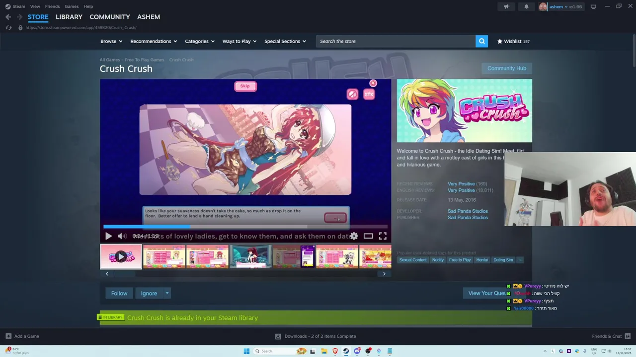The height and width of the screenshot is (357, 636).
Task: Open the video settings gear
Action: [354, 237]
